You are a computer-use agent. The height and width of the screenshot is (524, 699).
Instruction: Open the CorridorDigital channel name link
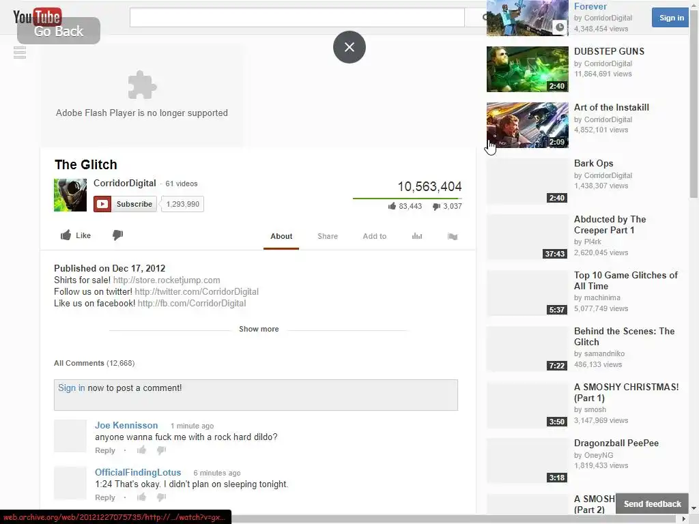pyautogui.click(x=125, y=183)
